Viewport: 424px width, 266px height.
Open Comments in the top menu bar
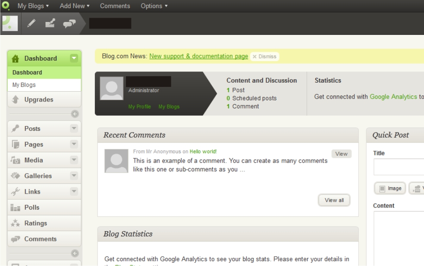pos(115,6)
